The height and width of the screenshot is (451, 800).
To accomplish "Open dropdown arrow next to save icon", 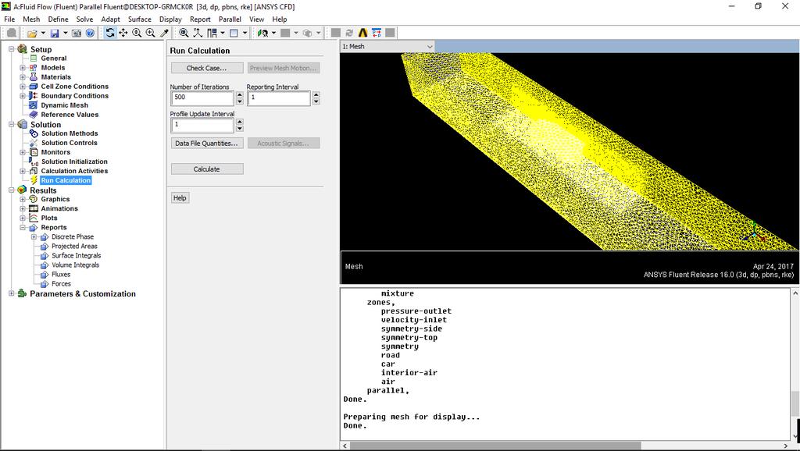I will [x=66, y=33].
